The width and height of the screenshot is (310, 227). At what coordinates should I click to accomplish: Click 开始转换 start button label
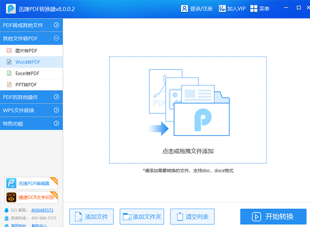point(279,216)
